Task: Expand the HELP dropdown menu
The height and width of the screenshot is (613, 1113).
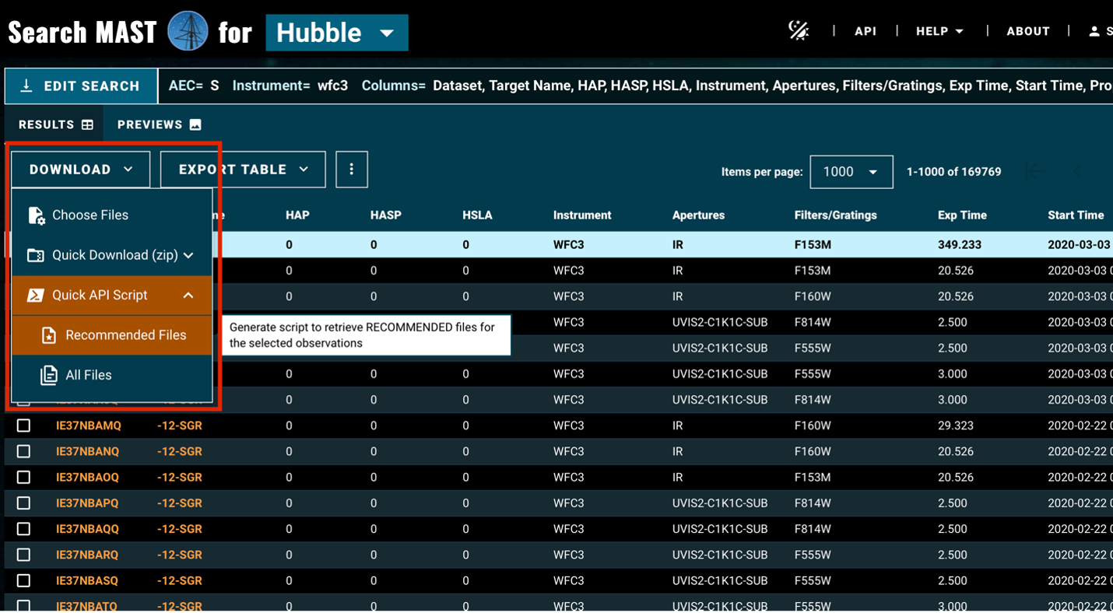Action: (x=939, y=31)
